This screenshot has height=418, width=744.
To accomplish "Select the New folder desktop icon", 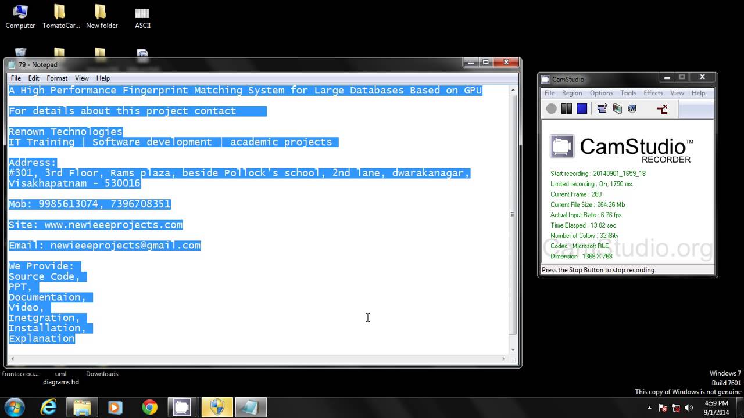I will [102, 16].
